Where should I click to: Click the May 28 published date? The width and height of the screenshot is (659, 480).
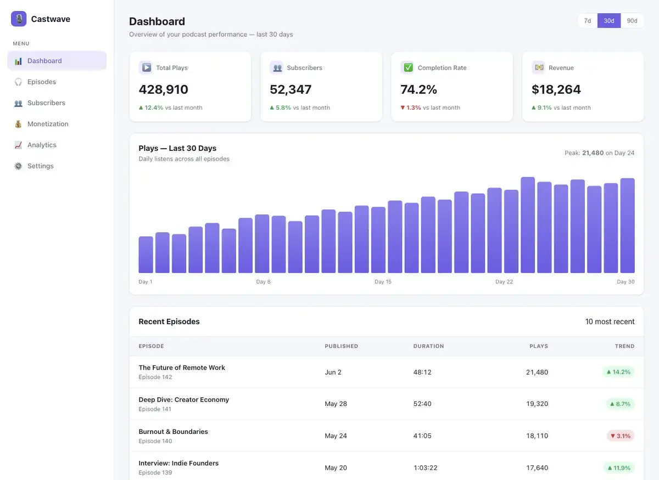coord(336,404)
